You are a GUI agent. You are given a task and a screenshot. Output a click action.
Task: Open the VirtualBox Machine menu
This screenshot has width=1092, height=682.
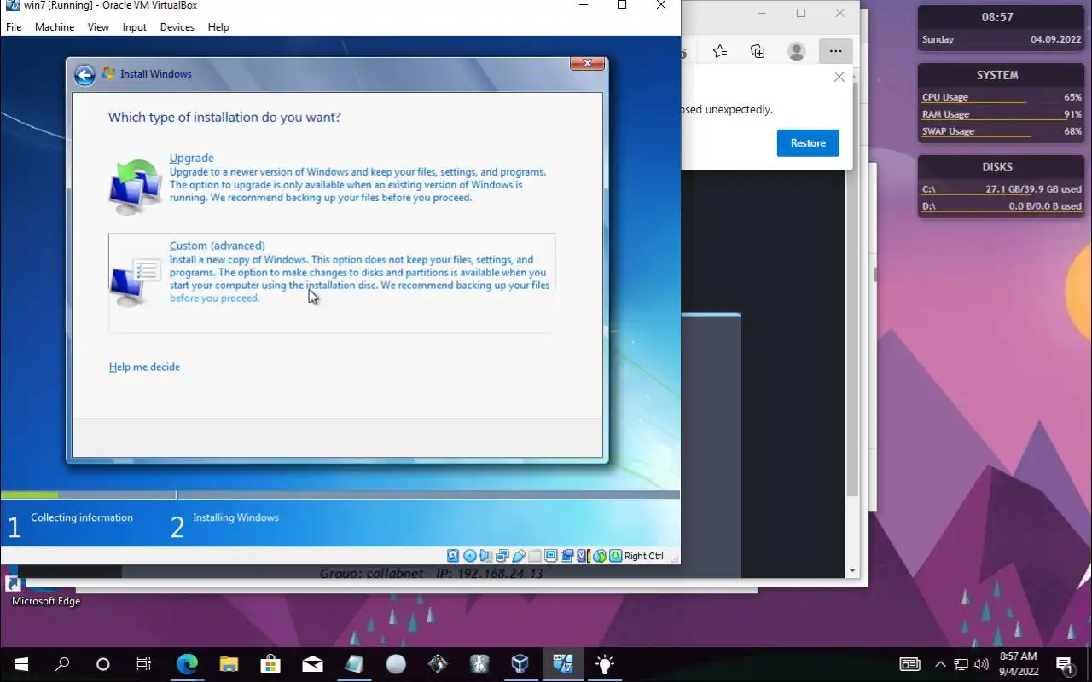click(x=55, y=26)
